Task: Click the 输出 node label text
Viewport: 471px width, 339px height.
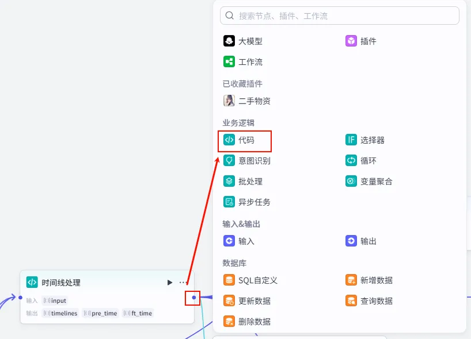Action: point(369,241)
